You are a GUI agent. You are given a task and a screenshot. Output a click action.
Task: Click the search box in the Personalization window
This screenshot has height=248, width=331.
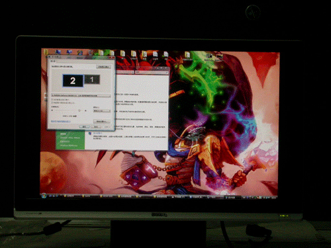(151, 72)
